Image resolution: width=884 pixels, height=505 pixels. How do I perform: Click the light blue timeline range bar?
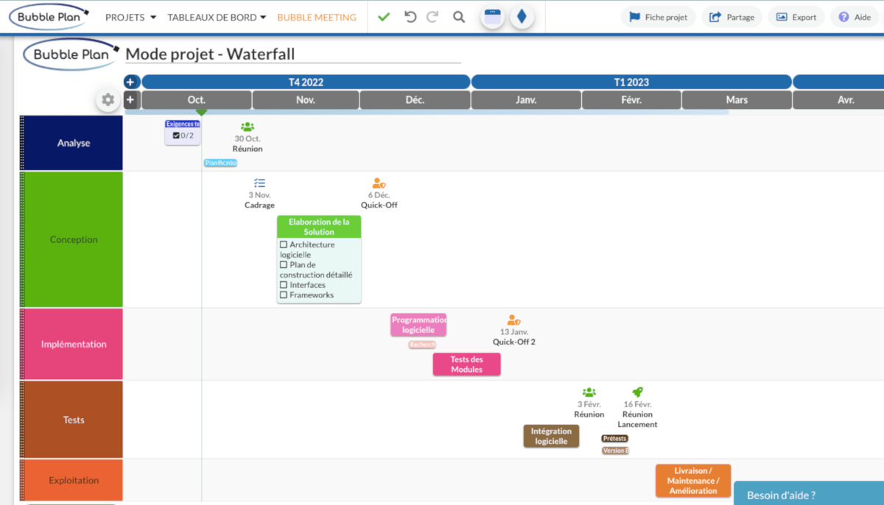[427, 112]
